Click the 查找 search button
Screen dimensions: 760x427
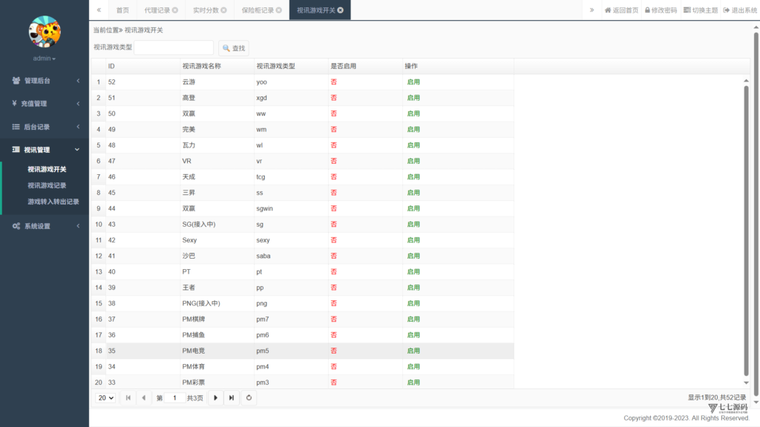coord(234,48)
